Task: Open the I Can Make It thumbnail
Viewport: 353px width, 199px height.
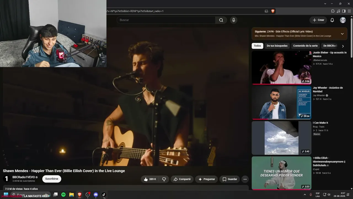Action: [x=282, y=138]
